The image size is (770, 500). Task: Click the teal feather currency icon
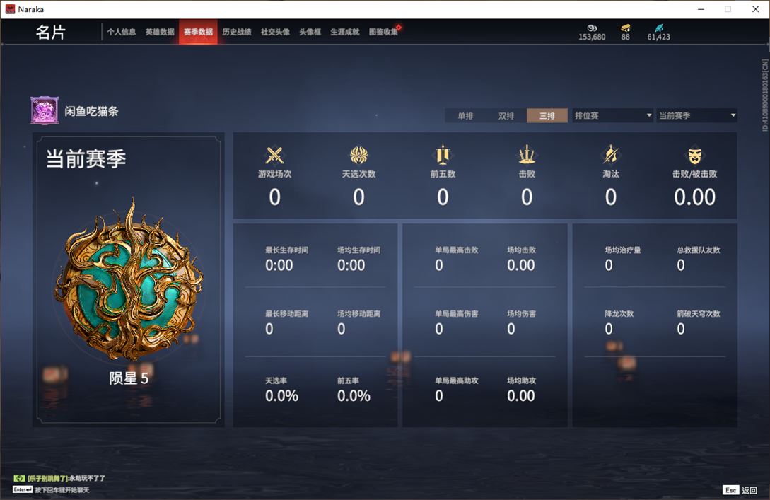point(658,28)
